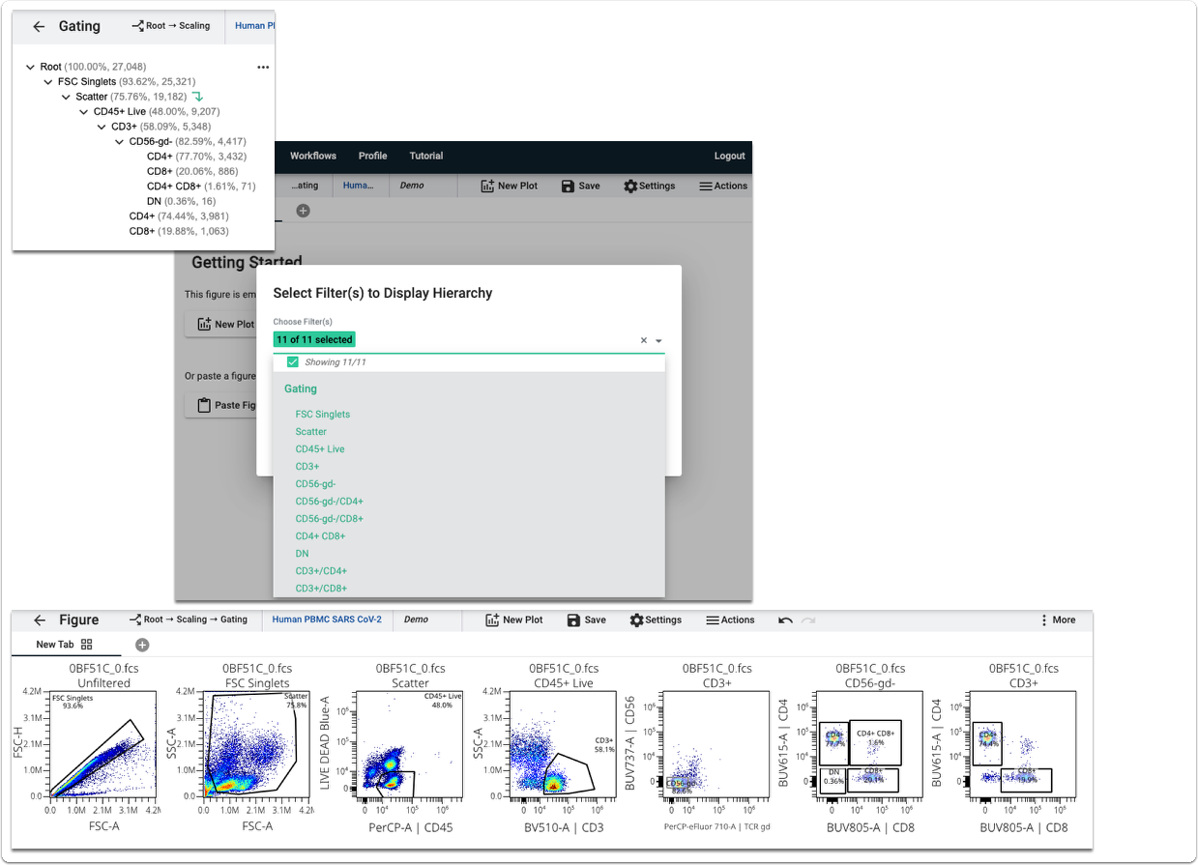Collapse the Scatter tree node chevron

click(67, 97)
